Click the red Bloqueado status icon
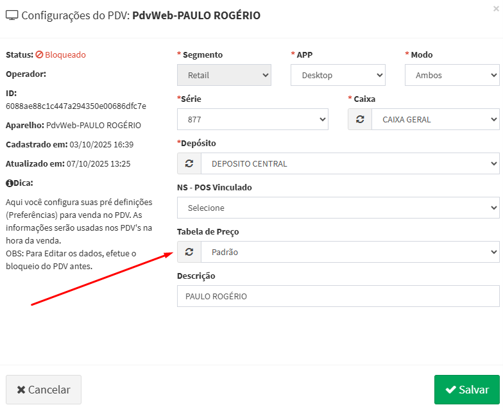Image resolution: width=503 pixels, height=414 pixels. [x=39, y=55]
